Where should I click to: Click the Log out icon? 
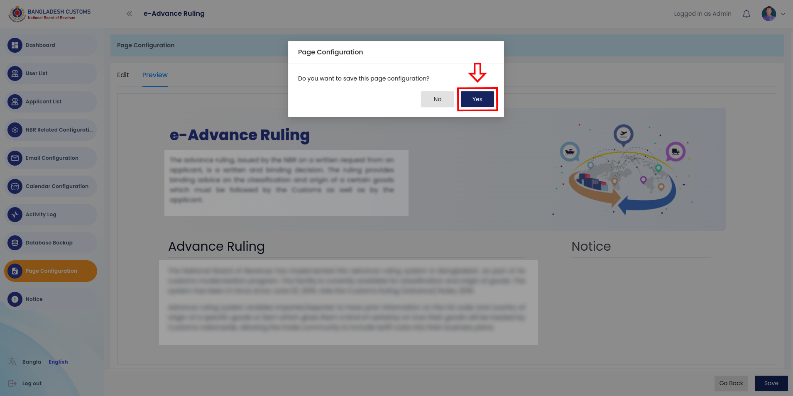pos(12,383)
